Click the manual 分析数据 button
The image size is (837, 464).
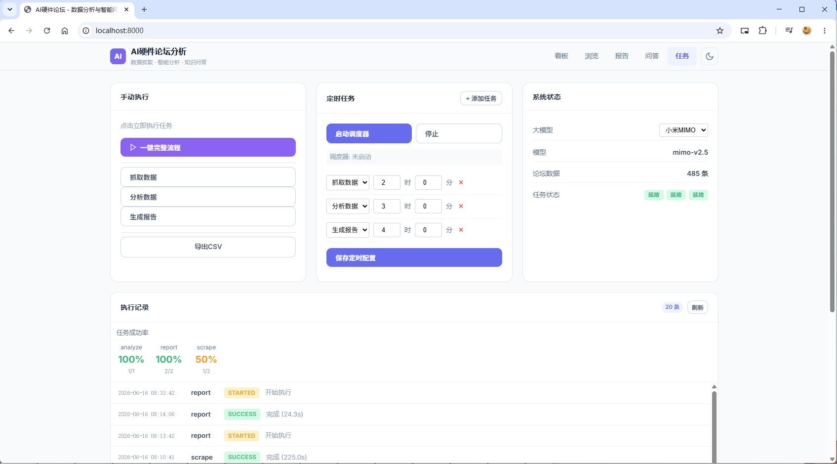(x=208, y=197)
